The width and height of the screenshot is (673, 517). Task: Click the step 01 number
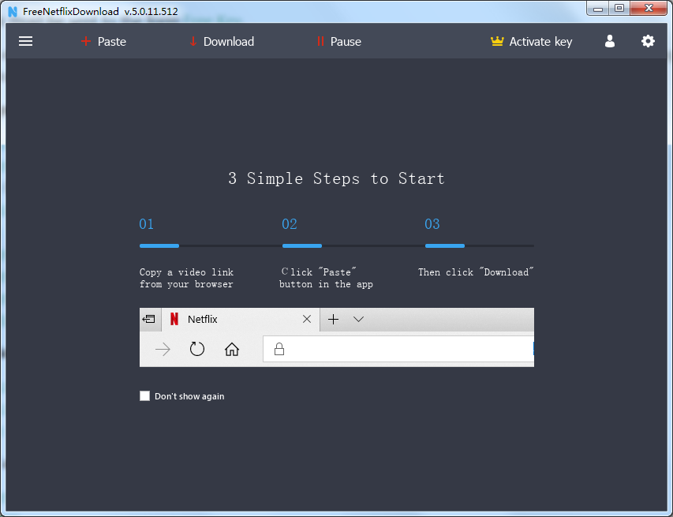point(147,223)
